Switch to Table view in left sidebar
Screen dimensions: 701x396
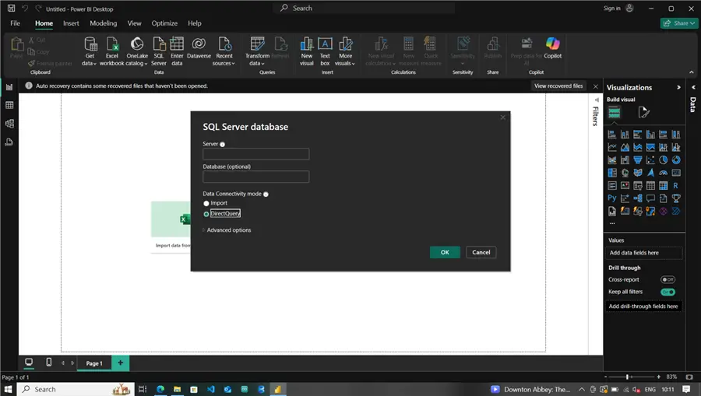click(x=9, y=105)
